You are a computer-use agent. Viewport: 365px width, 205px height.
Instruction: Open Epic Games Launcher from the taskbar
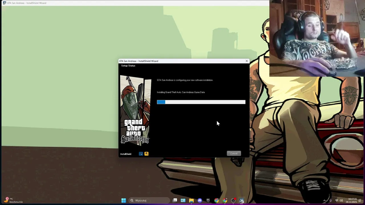click(x=208, y=200)
